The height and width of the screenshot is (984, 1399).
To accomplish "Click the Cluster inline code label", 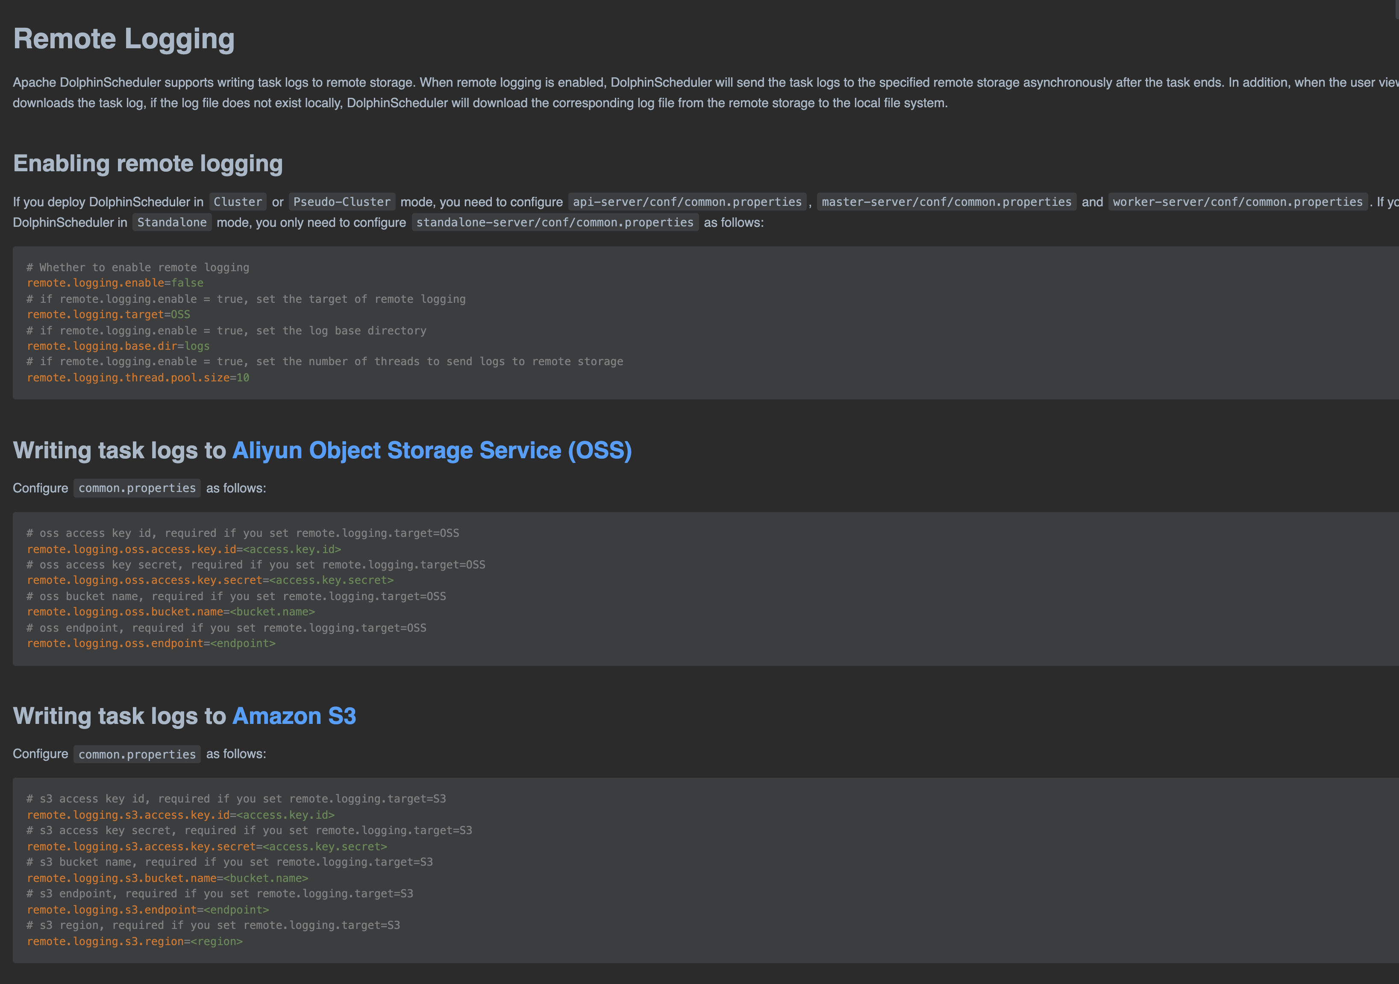I will (x=238, y=202).
